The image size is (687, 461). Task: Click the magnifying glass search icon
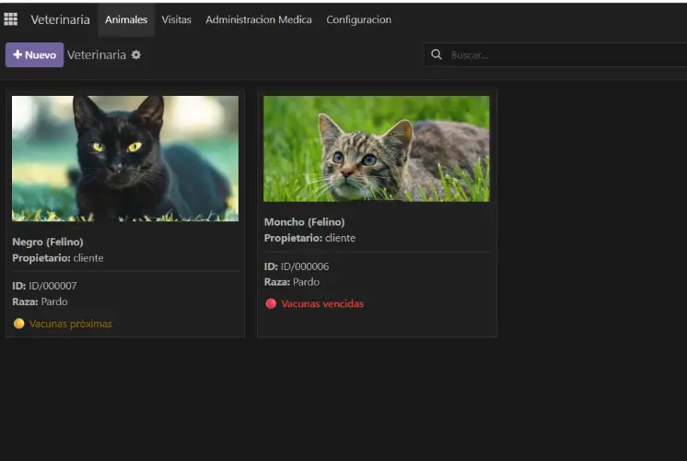click(437, 55)
